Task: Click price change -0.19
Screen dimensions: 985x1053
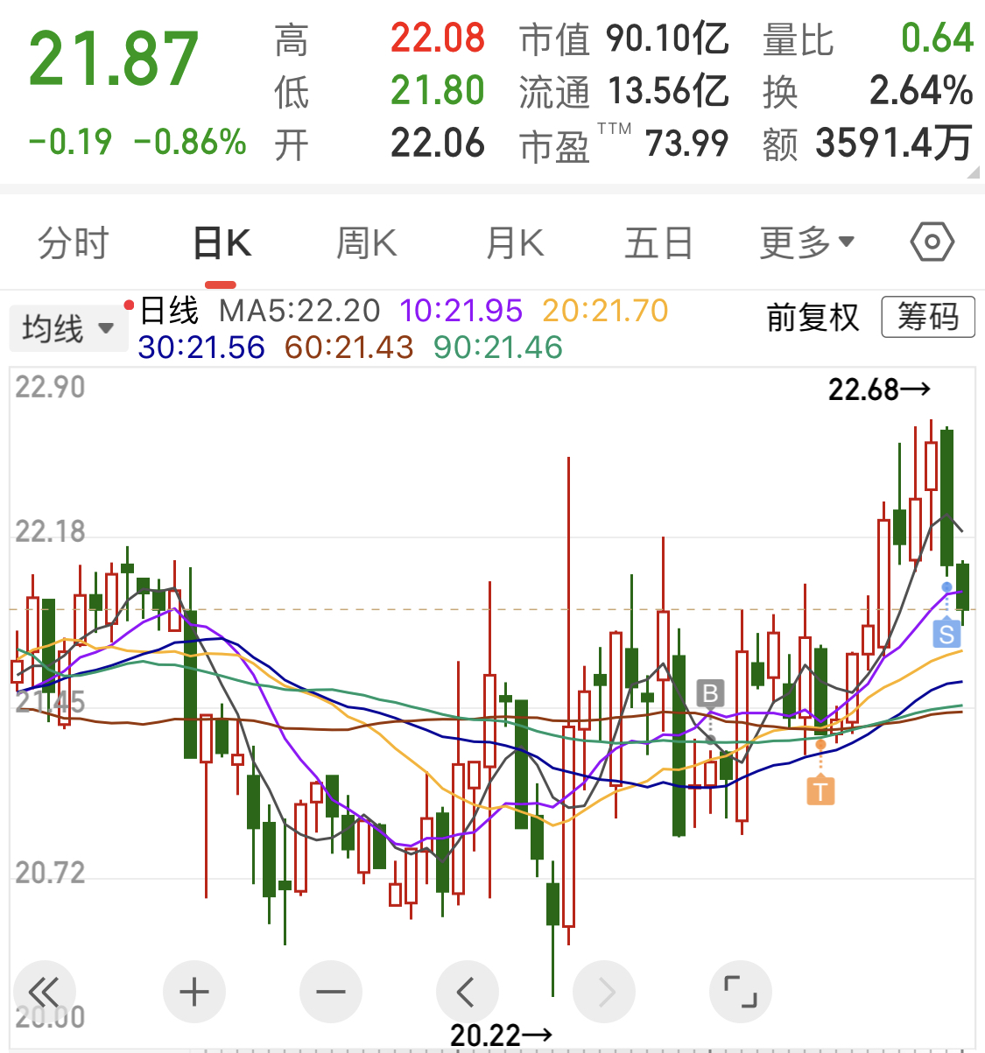Action: click(70, 142)
